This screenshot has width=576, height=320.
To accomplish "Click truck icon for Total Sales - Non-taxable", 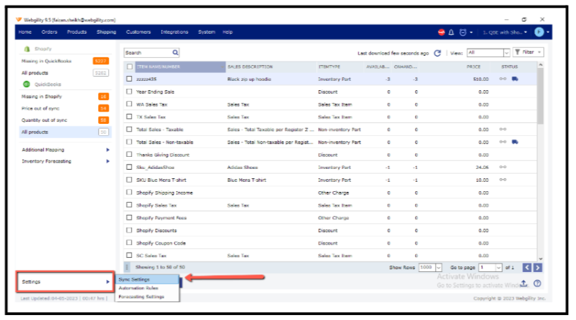I will [514, 142].
